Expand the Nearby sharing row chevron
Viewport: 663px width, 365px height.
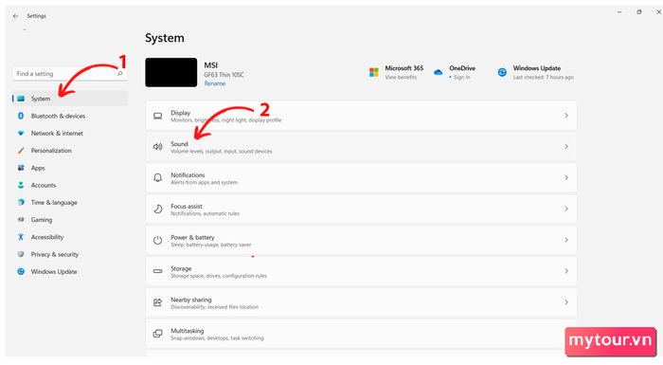tap(566, 302)
